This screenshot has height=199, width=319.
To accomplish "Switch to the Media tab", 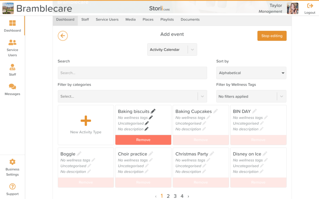I will [x=131, y=20].
